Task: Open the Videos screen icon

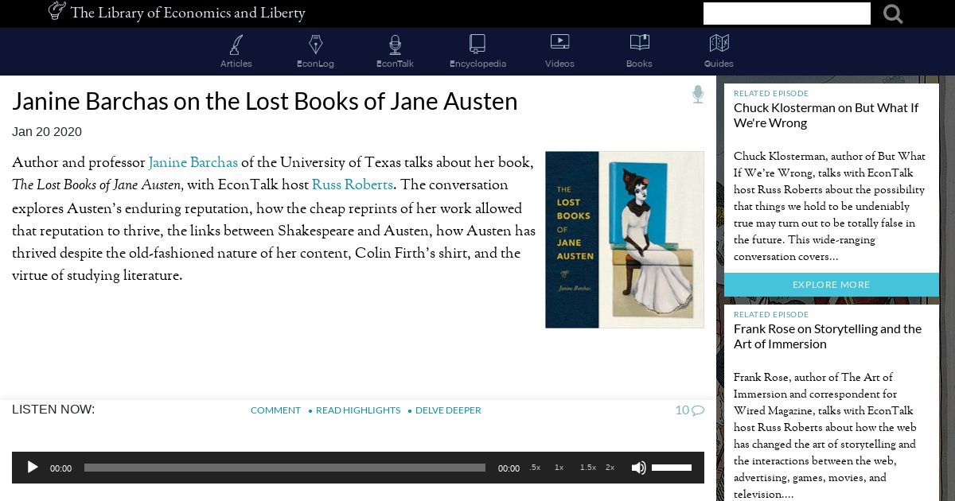Action: (x=559, y=42)
